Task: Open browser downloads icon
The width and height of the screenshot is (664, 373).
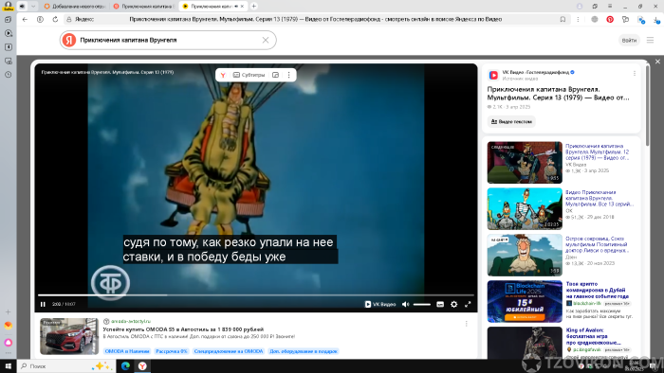Action: 656,20
